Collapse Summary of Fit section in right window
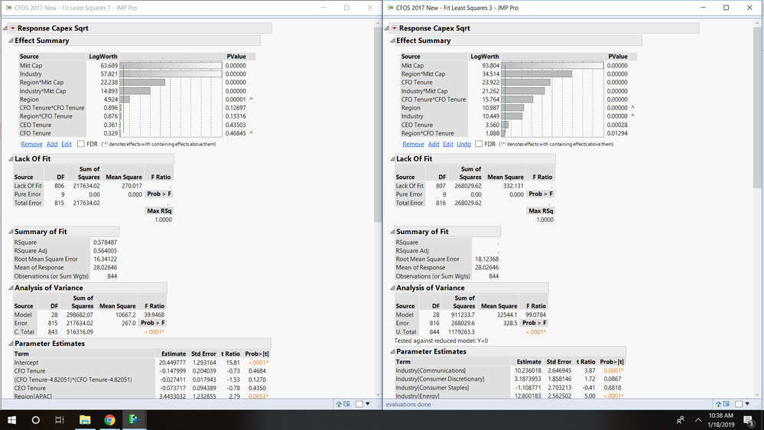 pyautogui.click(x=392, y=232)
